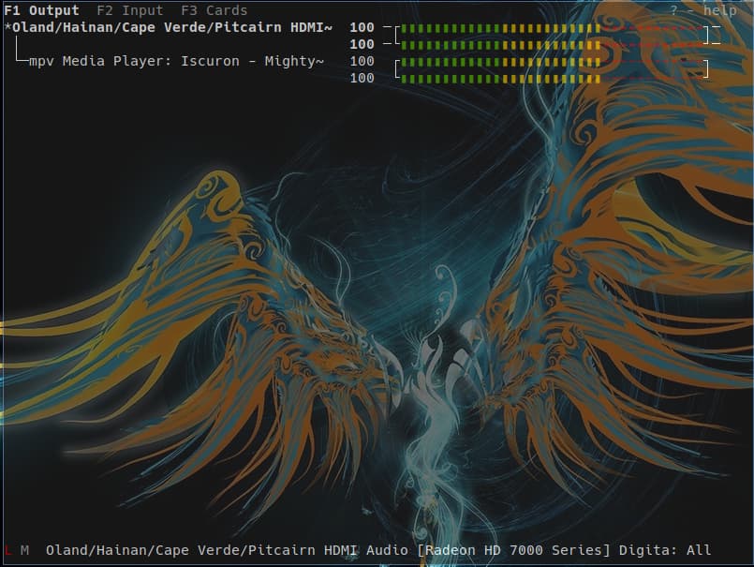Set the HDMI output's lower channel volume bar

pos(552,46)
